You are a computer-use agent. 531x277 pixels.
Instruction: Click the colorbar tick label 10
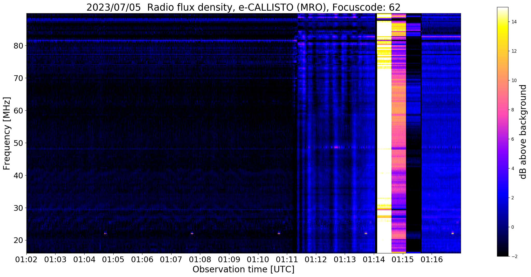coord(514,80)
